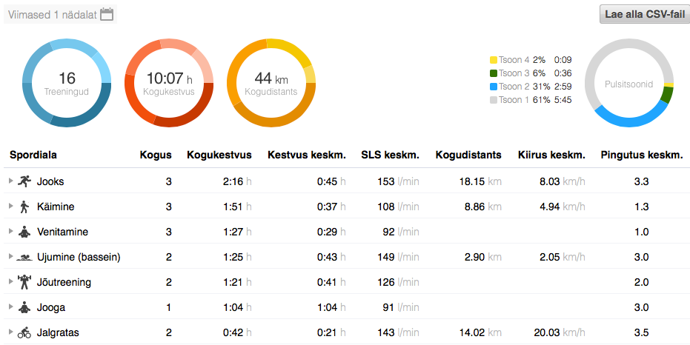The height and width of the screenshot is (345, 690).
Task: Click the walking icon for Käimine
Action: [24, 207]
